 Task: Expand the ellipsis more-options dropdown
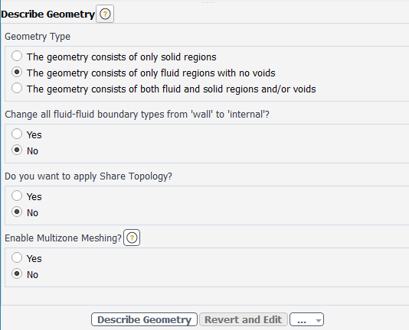(x=306, y=319)
